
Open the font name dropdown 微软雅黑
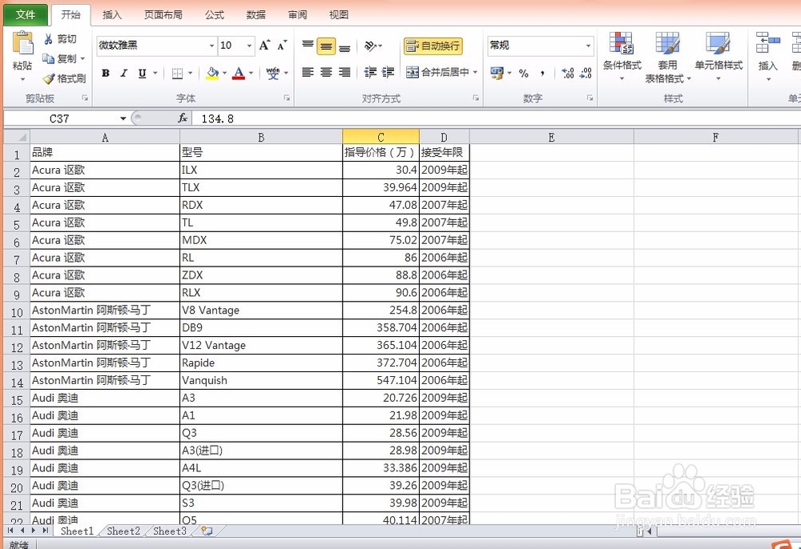[211, 46]
